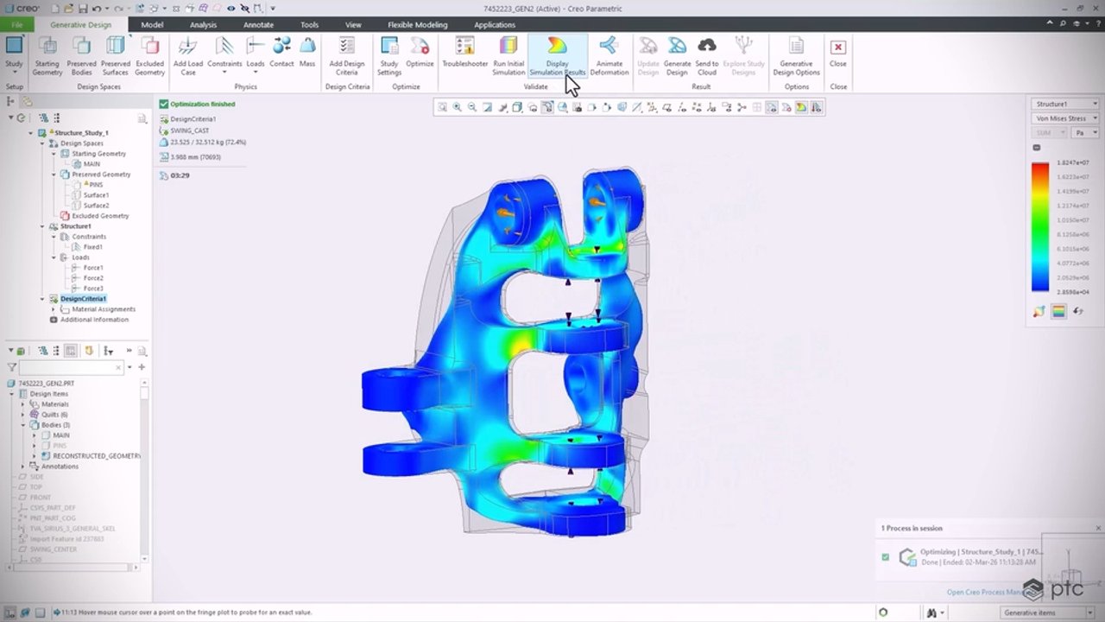The width and height of the screenshot is (1105, 622).
Task: Click Animate Deformation
Action: tap(609, 56)
